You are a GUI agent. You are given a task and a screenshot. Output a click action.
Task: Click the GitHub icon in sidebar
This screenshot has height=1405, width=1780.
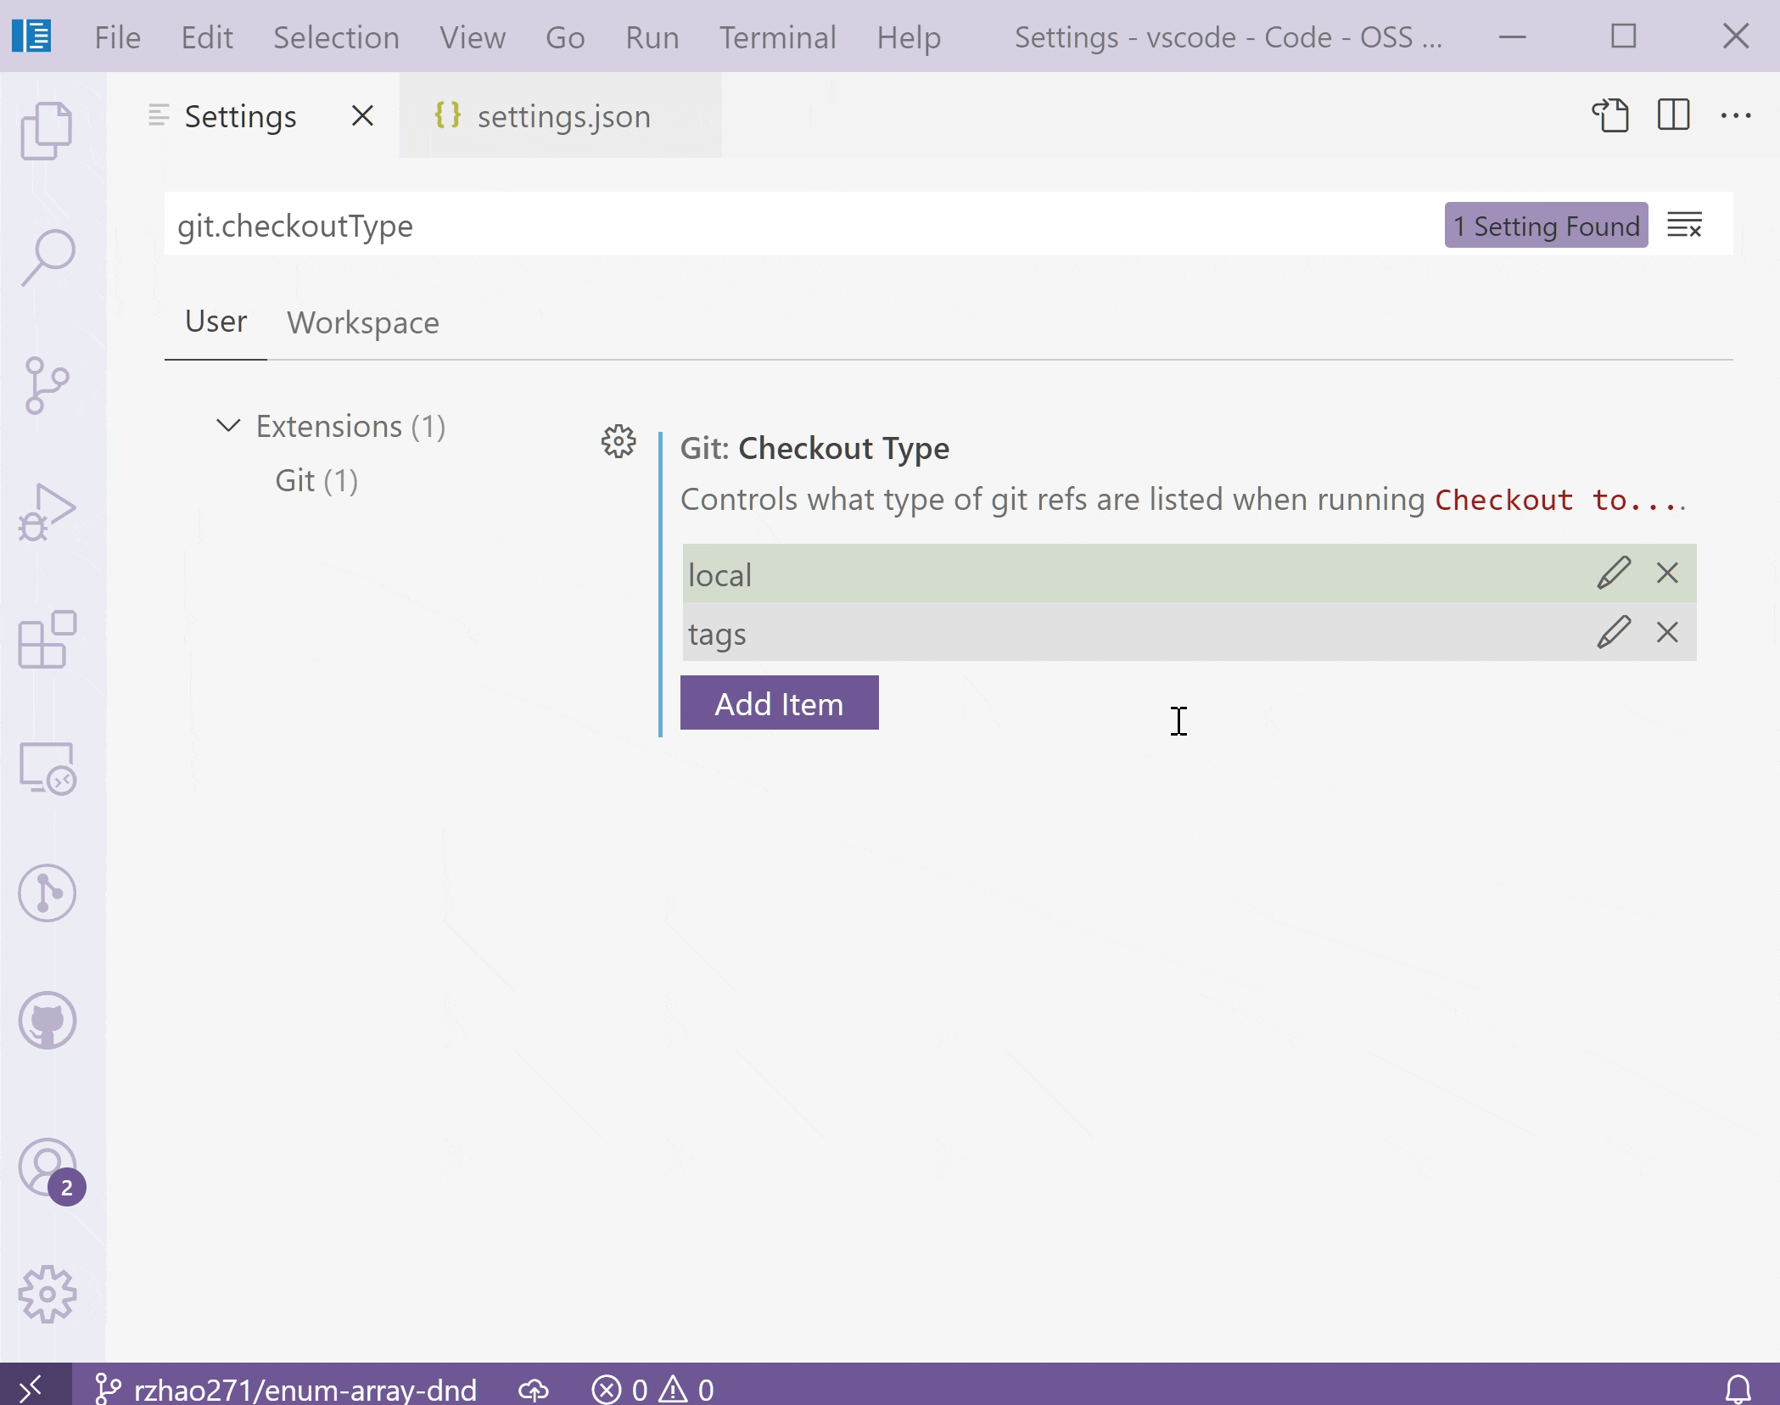click(49, 1021)
